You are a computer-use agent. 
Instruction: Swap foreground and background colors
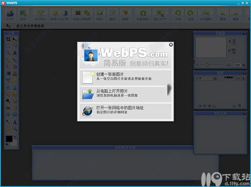pos(15,137)
